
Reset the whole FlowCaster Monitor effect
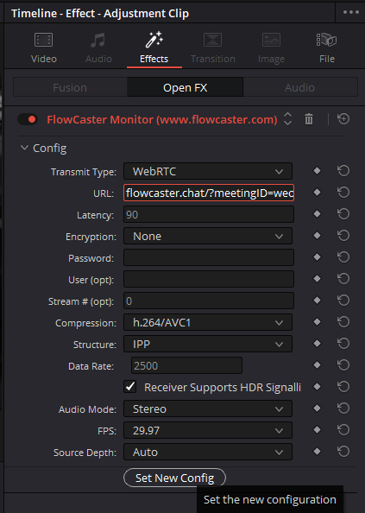pyautogui.click(x=343, y=119)
